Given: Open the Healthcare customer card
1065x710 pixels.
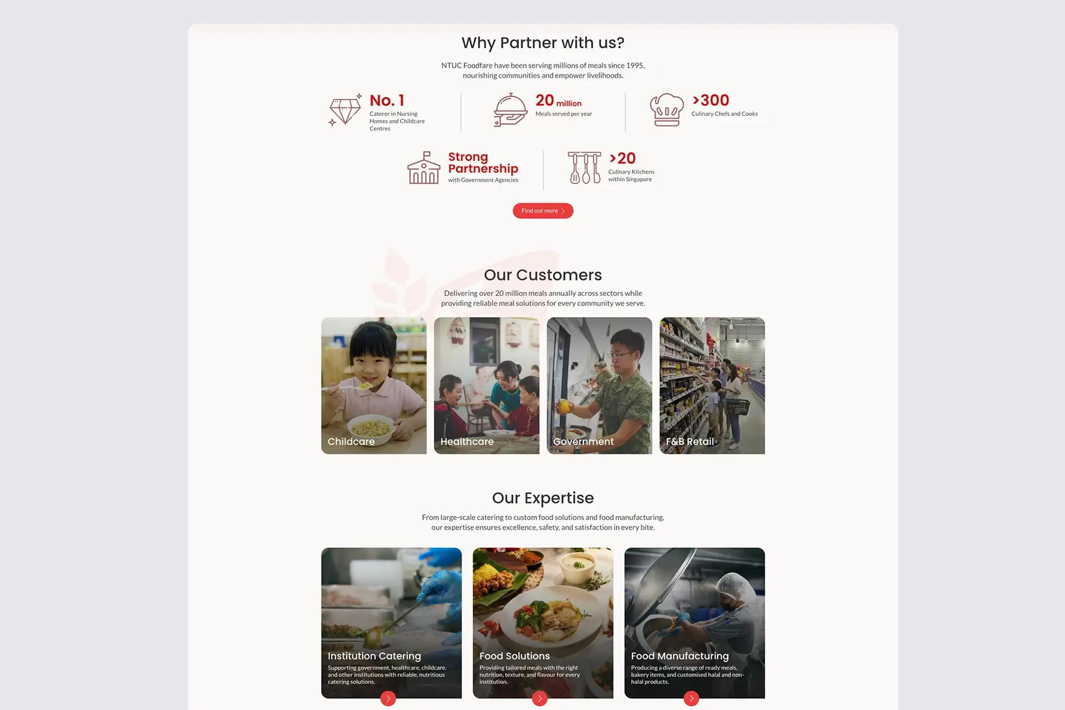Looking at the screenshot, I should (487, 386).
